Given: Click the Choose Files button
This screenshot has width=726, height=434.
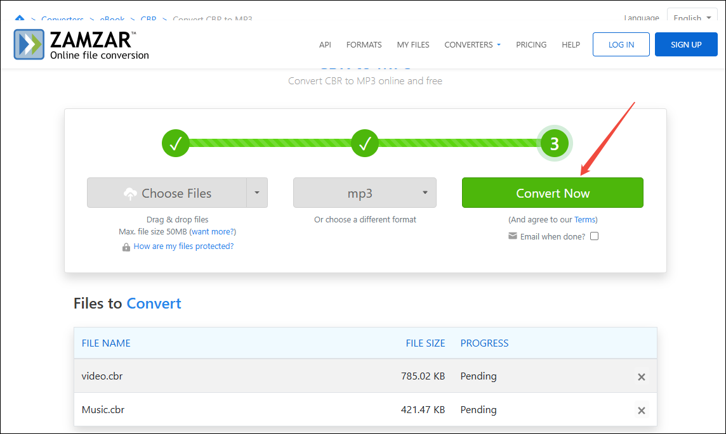Looking at the screenshot, I should [167, 193].
